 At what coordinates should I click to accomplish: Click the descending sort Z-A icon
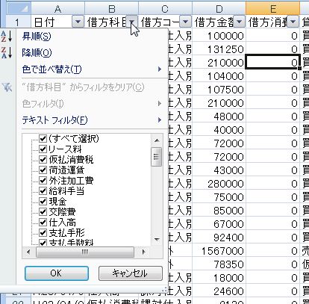(x=7, y=52)
